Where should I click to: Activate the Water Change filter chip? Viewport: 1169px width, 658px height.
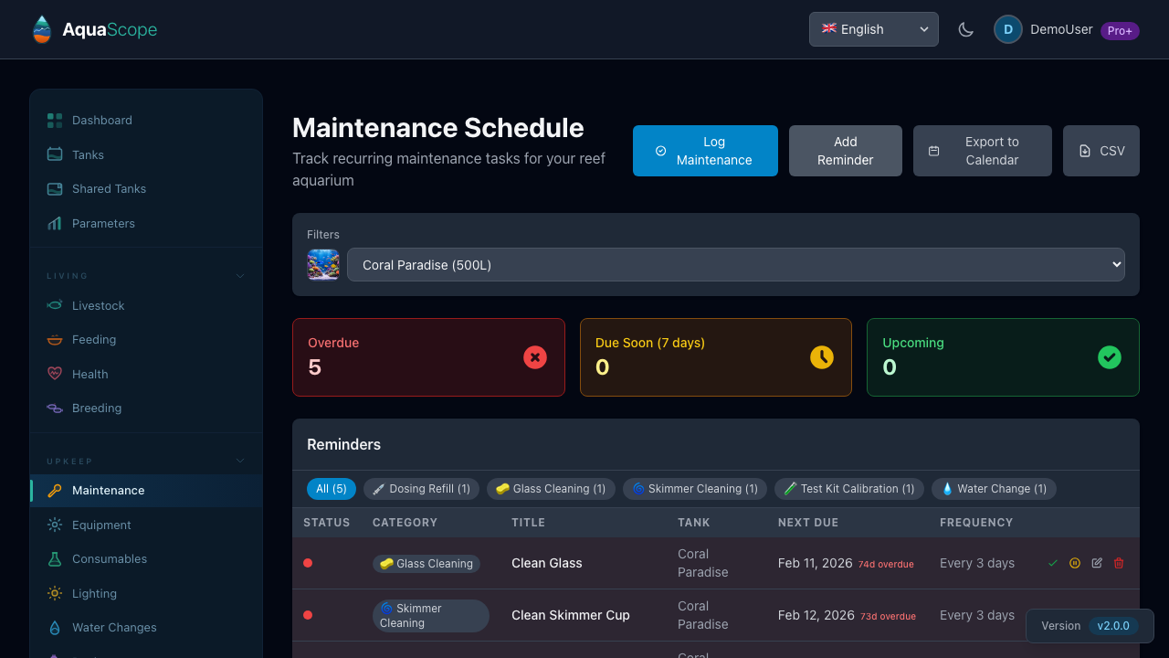[994, 488]
